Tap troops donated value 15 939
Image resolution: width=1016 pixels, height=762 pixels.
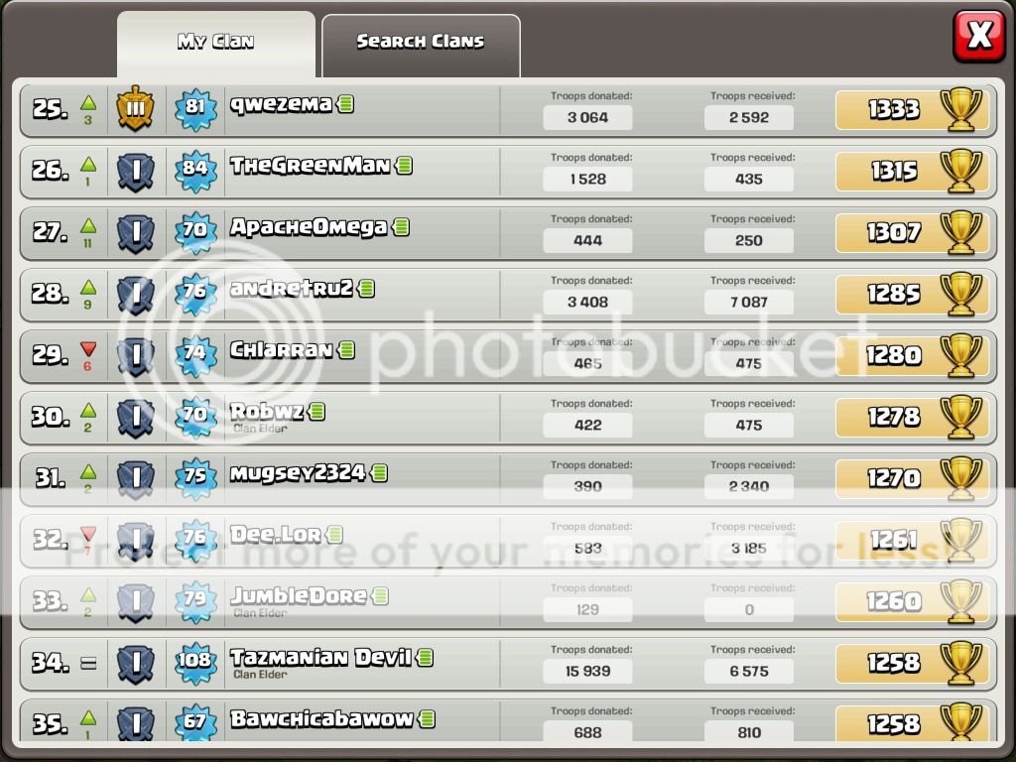[587, 672]
